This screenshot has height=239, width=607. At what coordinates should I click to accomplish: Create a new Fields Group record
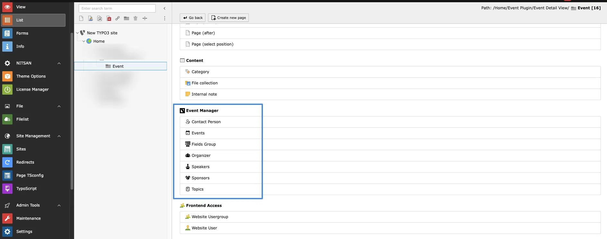click(x=390, y=144)
